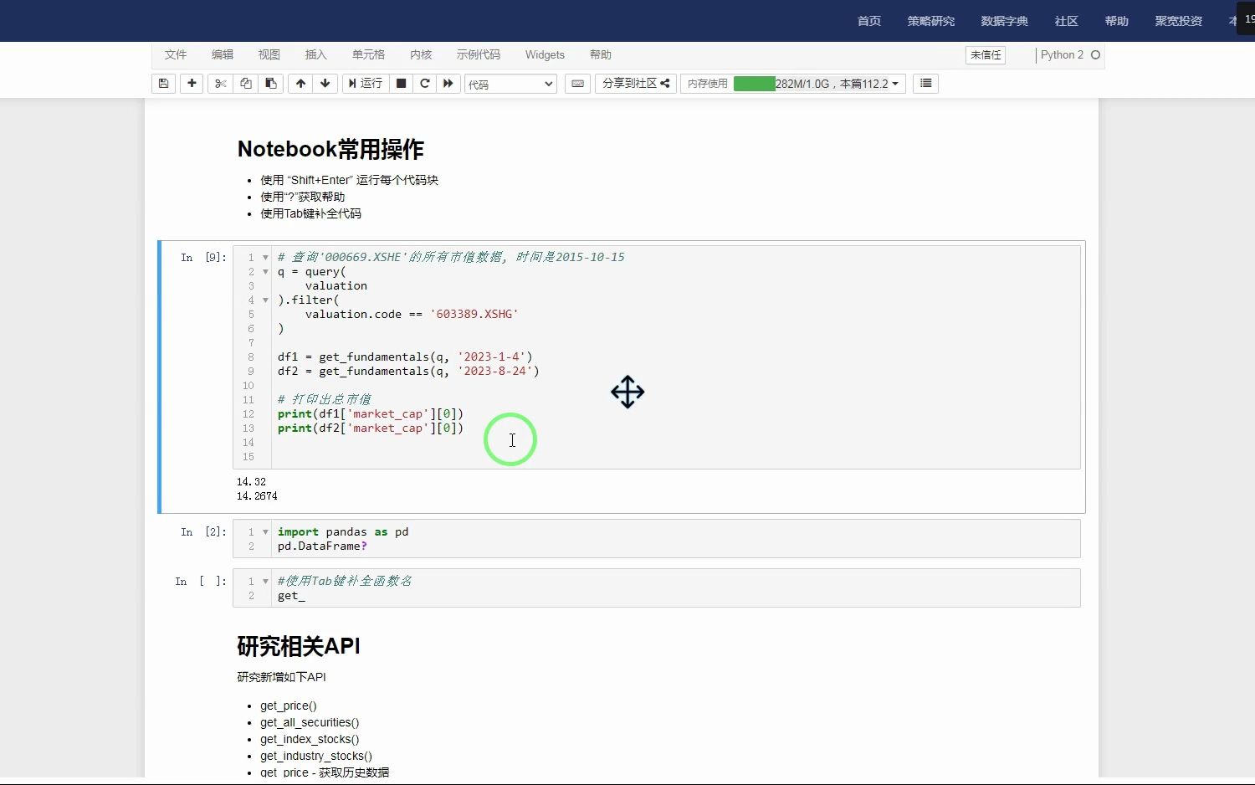
Task: Click the 使用"?"获取帮助 bullet
Action: click(302, 197)
